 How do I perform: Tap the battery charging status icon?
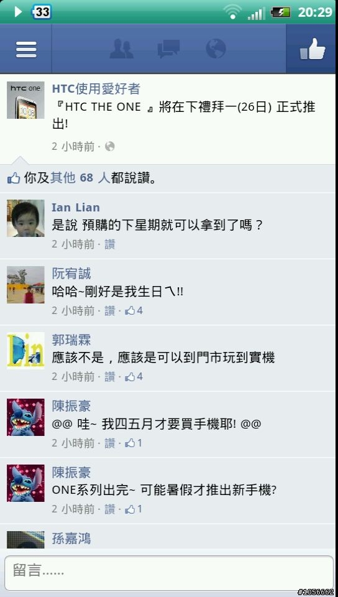point(280,12)
